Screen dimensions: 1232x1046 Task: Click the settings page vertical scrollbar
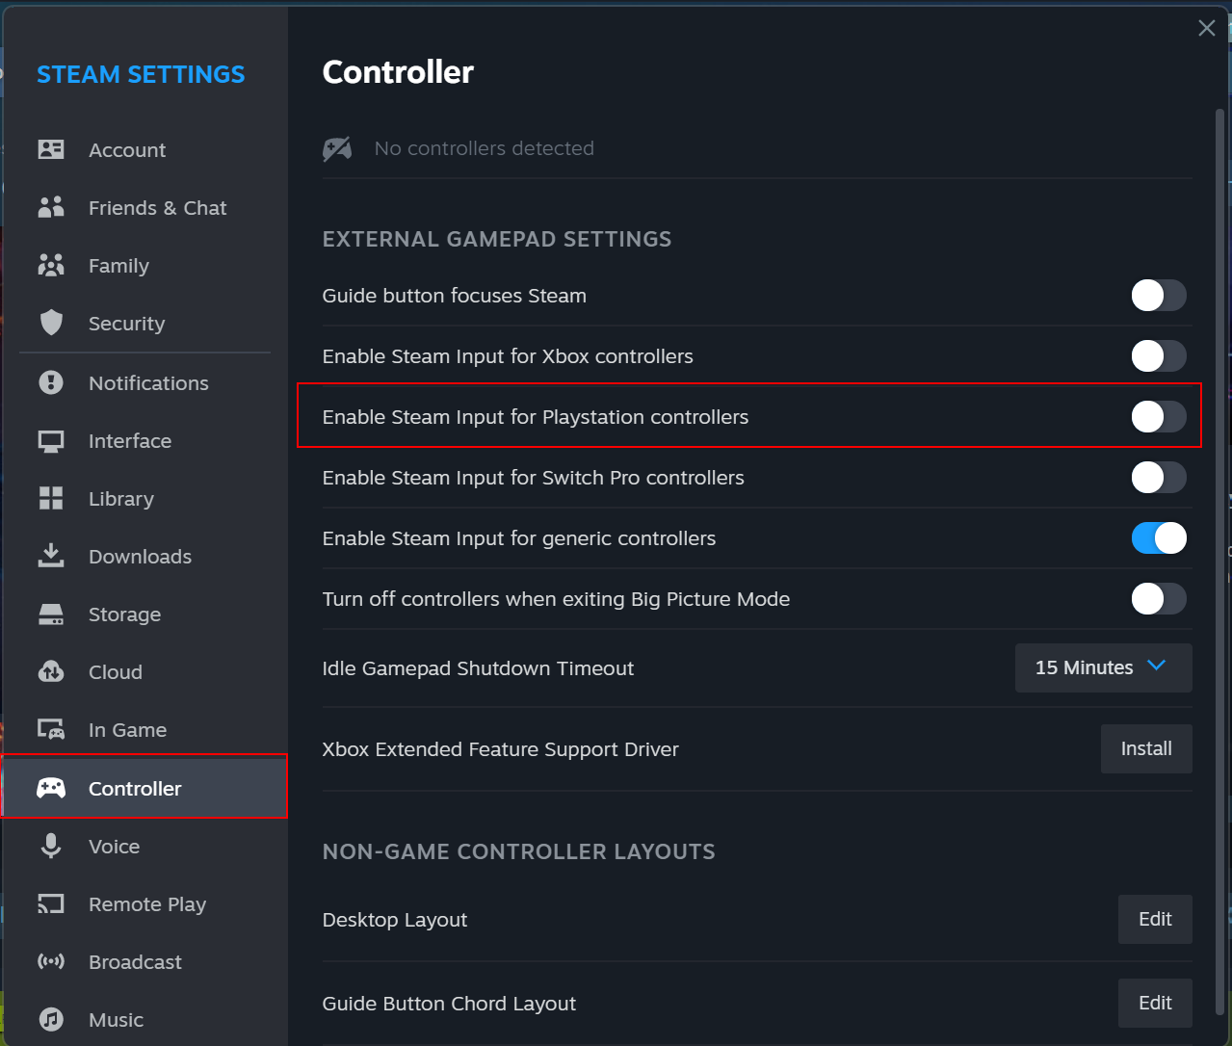click(1222, 482)
